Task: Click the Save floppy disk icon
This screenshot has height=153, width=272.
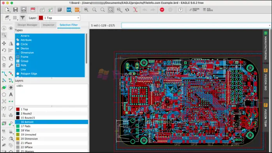Action: [16, 10]
